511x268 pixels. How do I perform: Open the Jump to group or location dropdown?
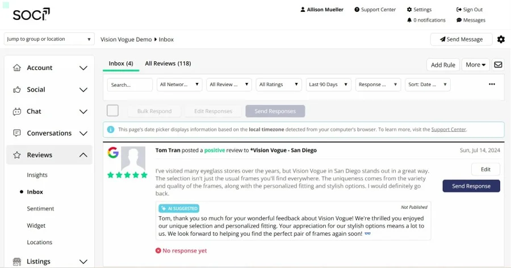click(49, 39)
